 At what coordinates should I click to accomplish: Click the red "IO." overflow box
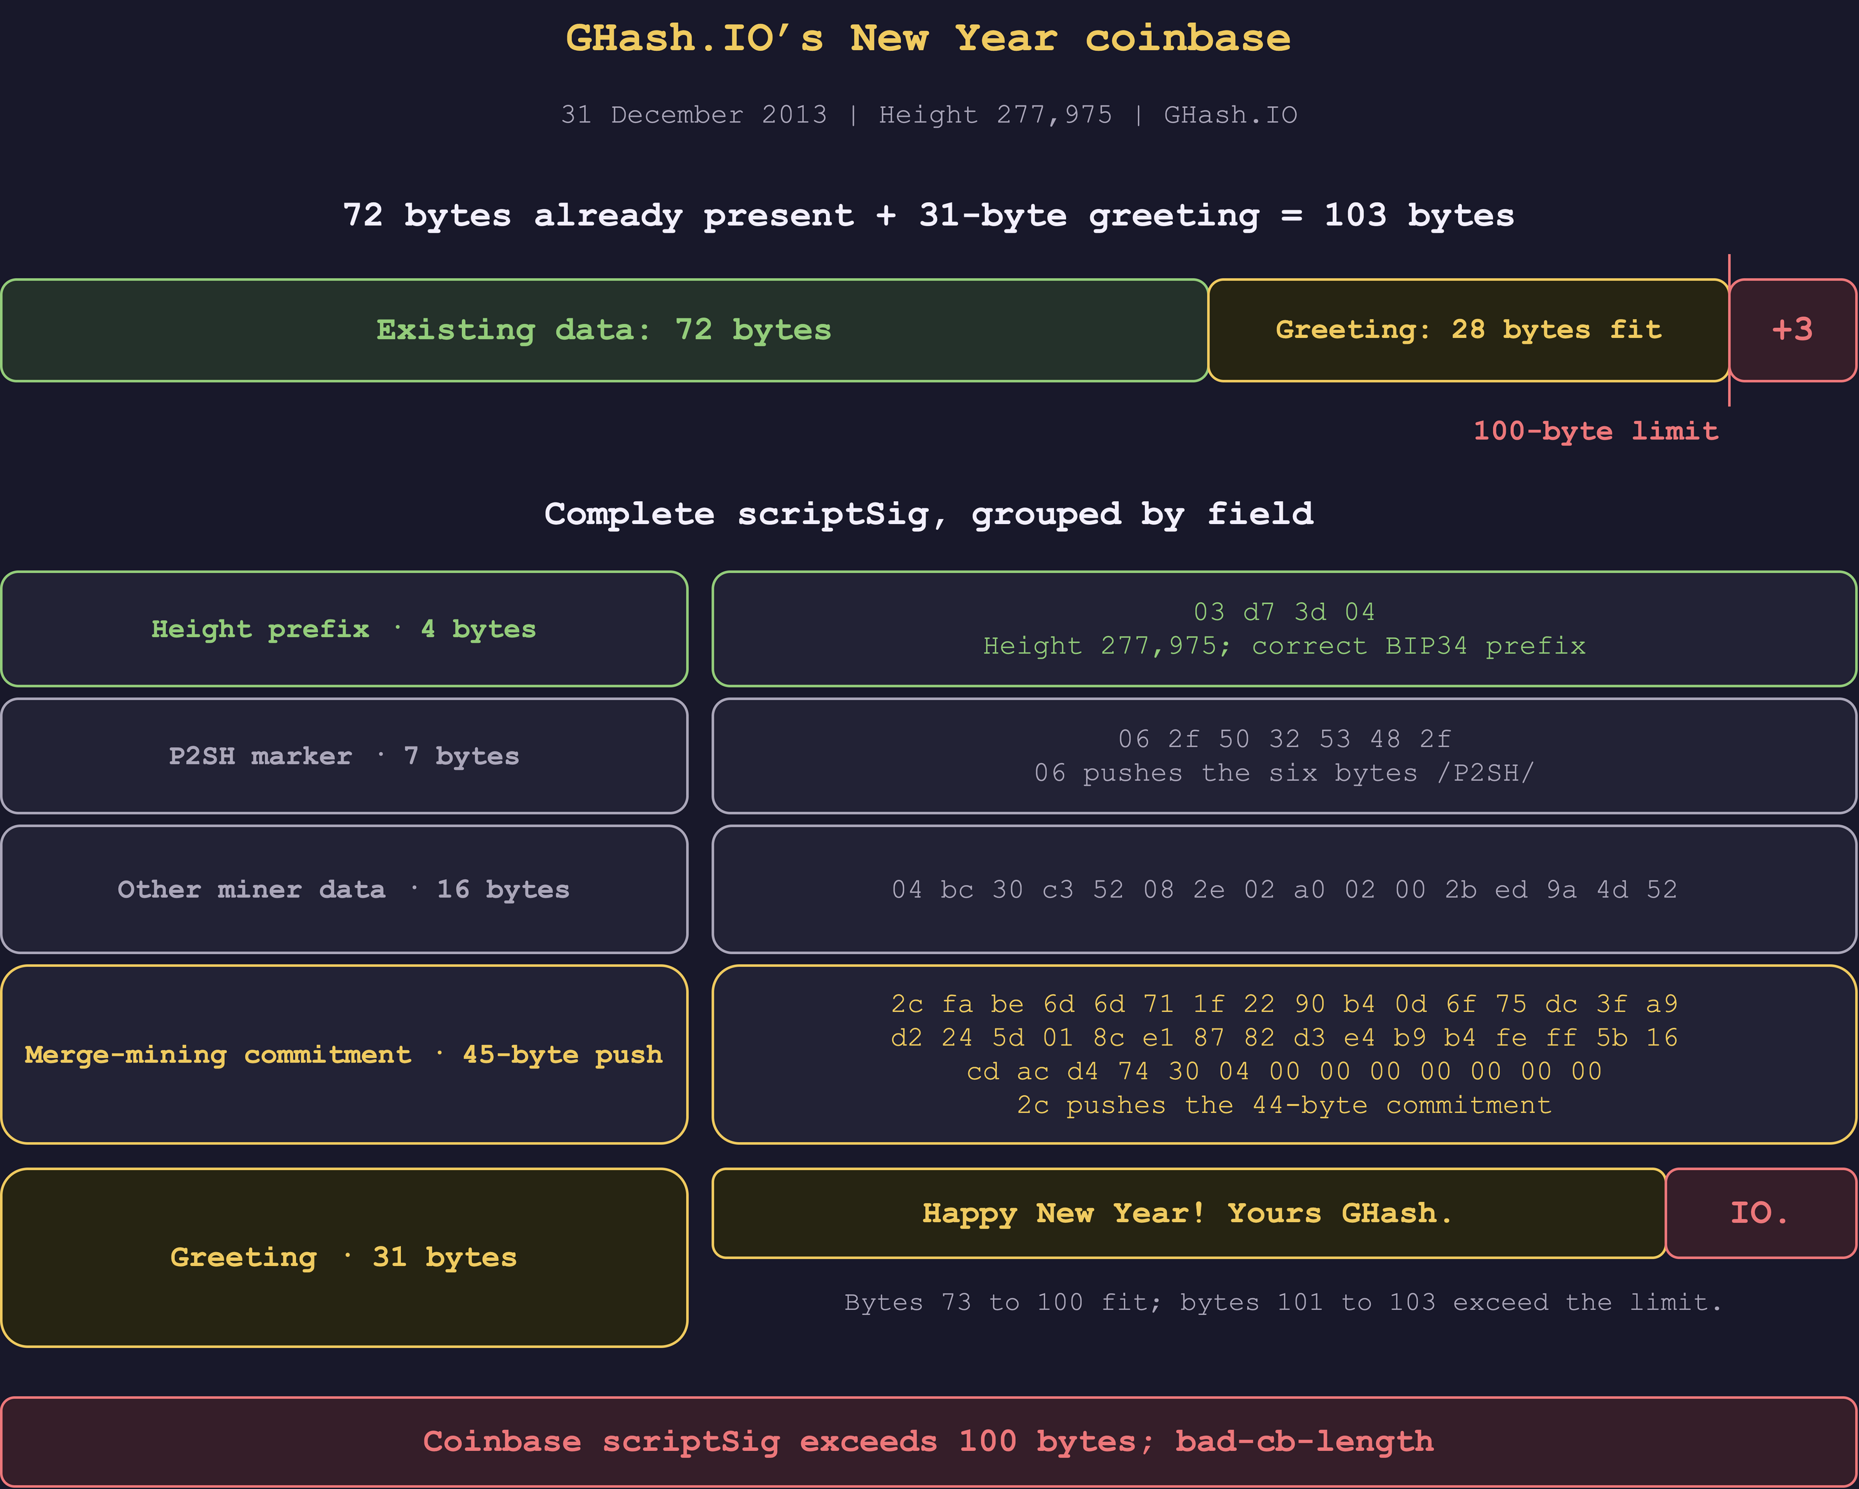click(1761, 1213)
